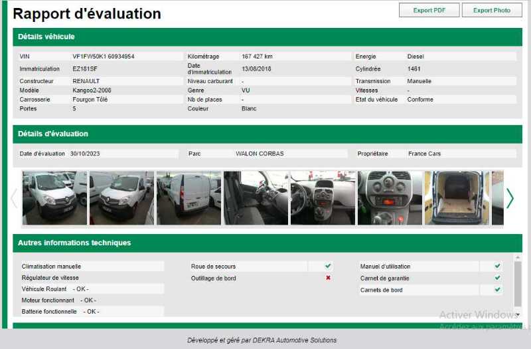
Task: Open the empty cargo area photo thumbnail
Action: point(457,198)
